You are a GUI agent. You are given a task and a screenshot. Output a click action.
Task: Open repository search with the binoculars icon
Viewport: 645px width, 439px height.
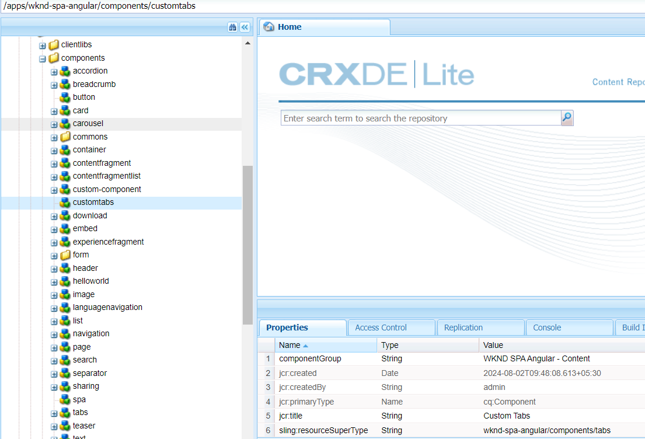coord(232,27)
